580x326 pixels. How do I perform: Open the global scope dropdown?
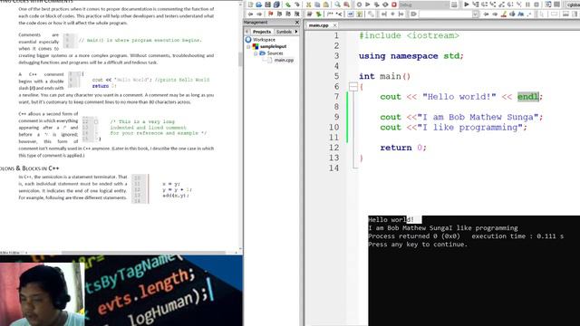(x=573, y=5)
